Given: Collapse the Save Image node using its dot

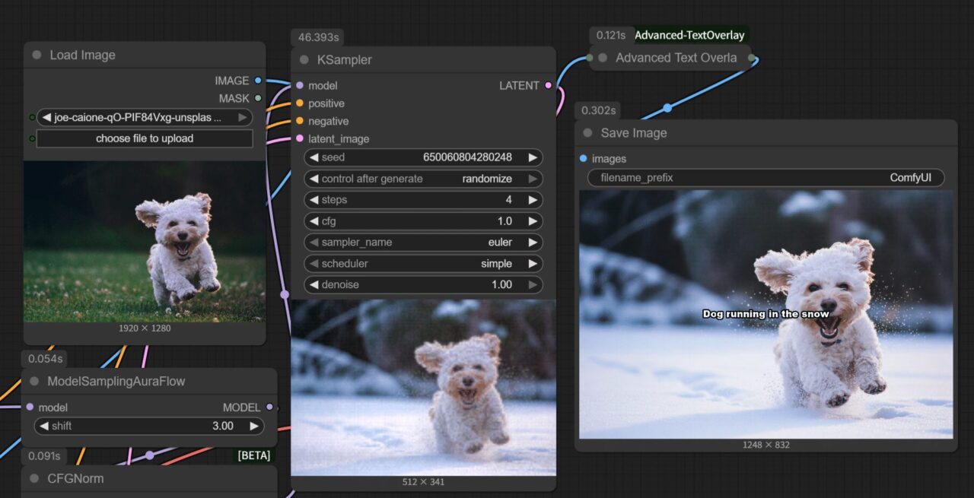Looking at the screenshot, I should point(587,132).
